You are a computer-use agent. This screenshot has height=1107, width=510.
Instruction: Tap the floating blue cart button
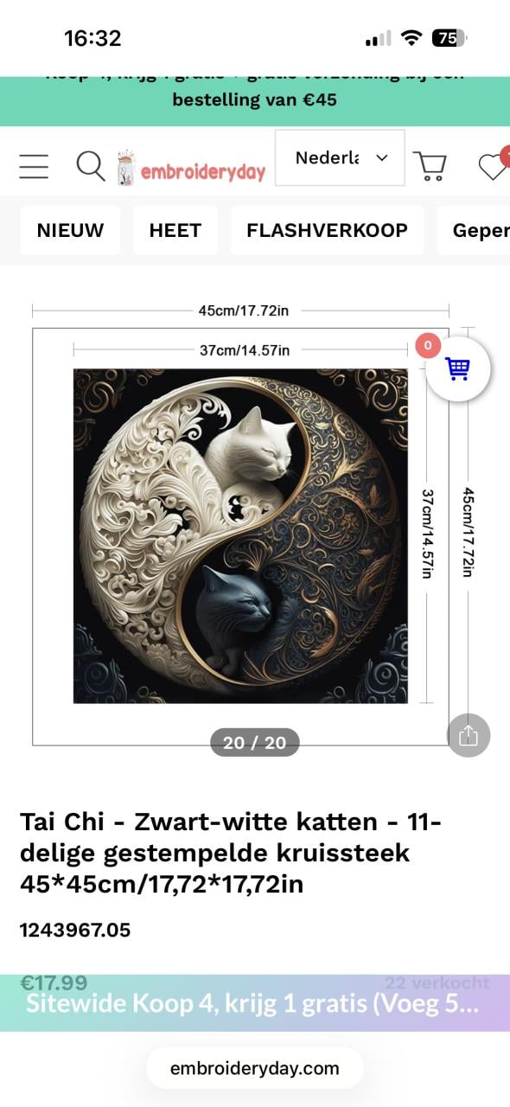tap(458, 368)
